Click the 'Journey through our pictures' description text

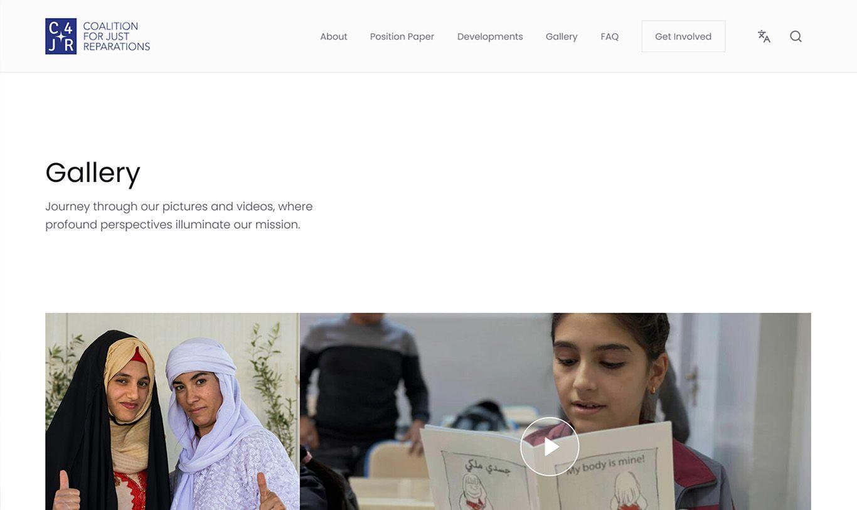point(179,215)
